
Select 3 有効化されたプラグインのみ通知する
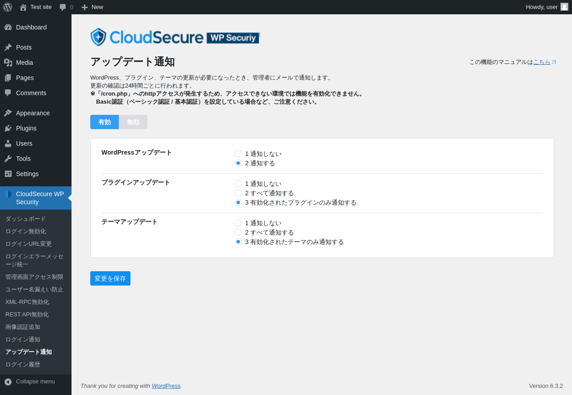(238, 202)
